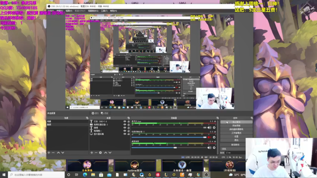Open Microsoft Store from the taskbar
This screenshot has height=178, width=317.
point(101,175)
